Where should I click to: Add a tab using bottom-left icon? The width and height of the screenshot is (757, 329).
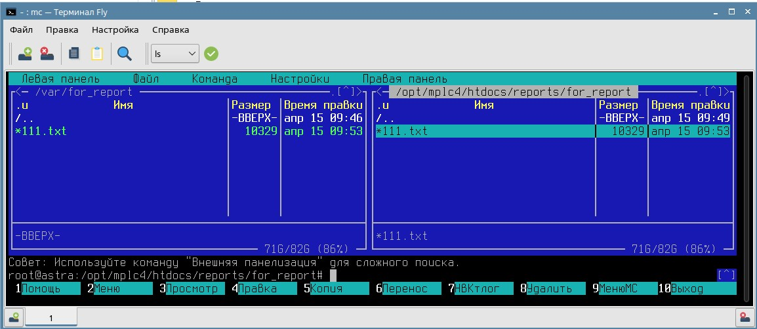[x=14, y=317]
